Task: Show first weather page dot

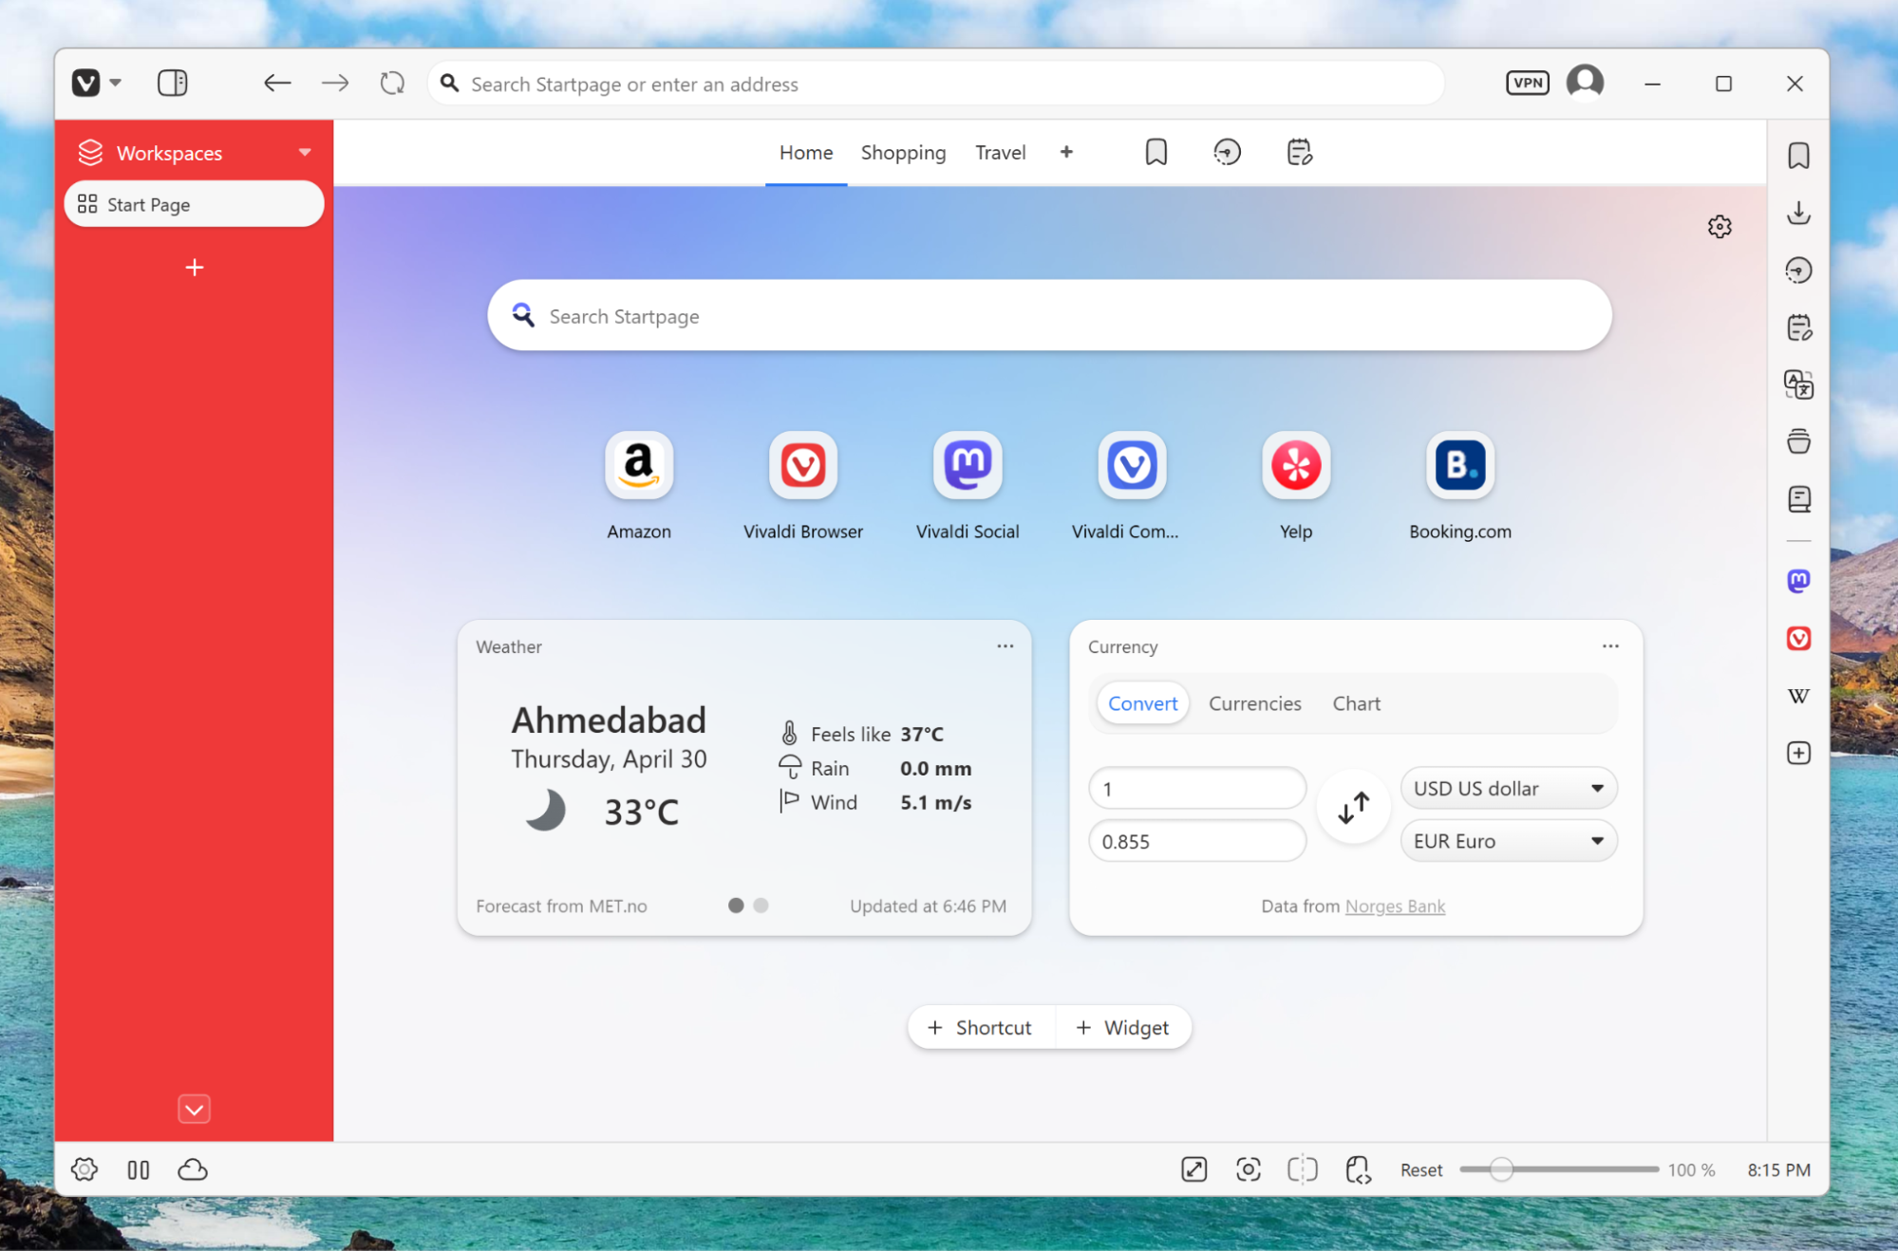Action: pyautogui.click(x=736, y=906)
